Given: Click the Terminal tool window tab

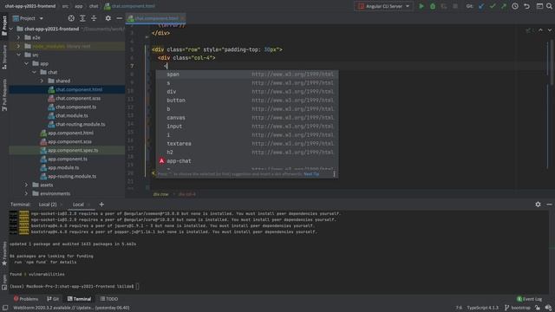Looking at the screenshot, I should pos(79,299).
